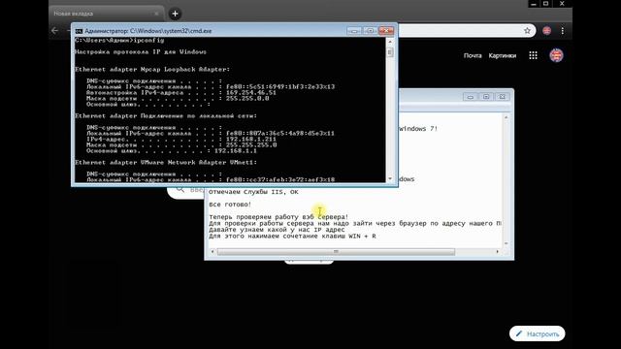Viewport: 621px width, 349px height.
Task: Click the cmd.exe title bar icon
Action: (x=79, y=31)
